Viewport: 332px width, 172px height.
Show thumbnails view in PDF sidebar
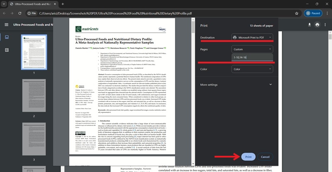pyautogui.click(x=7, y=37)
